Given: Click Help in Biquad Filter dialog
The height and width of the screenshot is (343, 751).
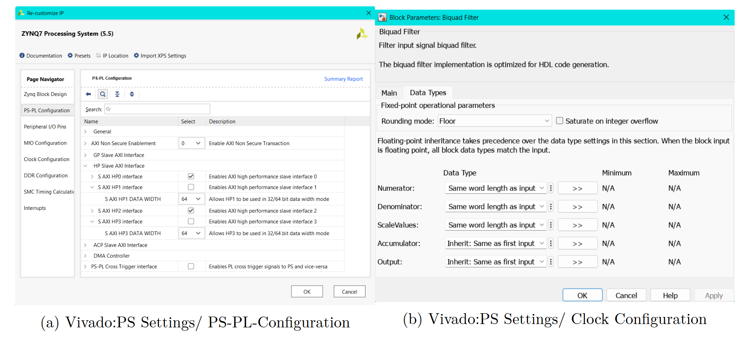Looking at the screenshot, I should click(670, 295).
